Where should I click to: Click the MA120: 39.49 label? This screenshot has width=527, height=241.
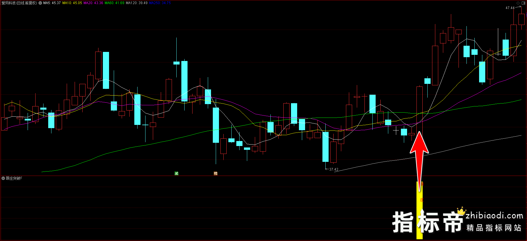click(x=137, y=3)
